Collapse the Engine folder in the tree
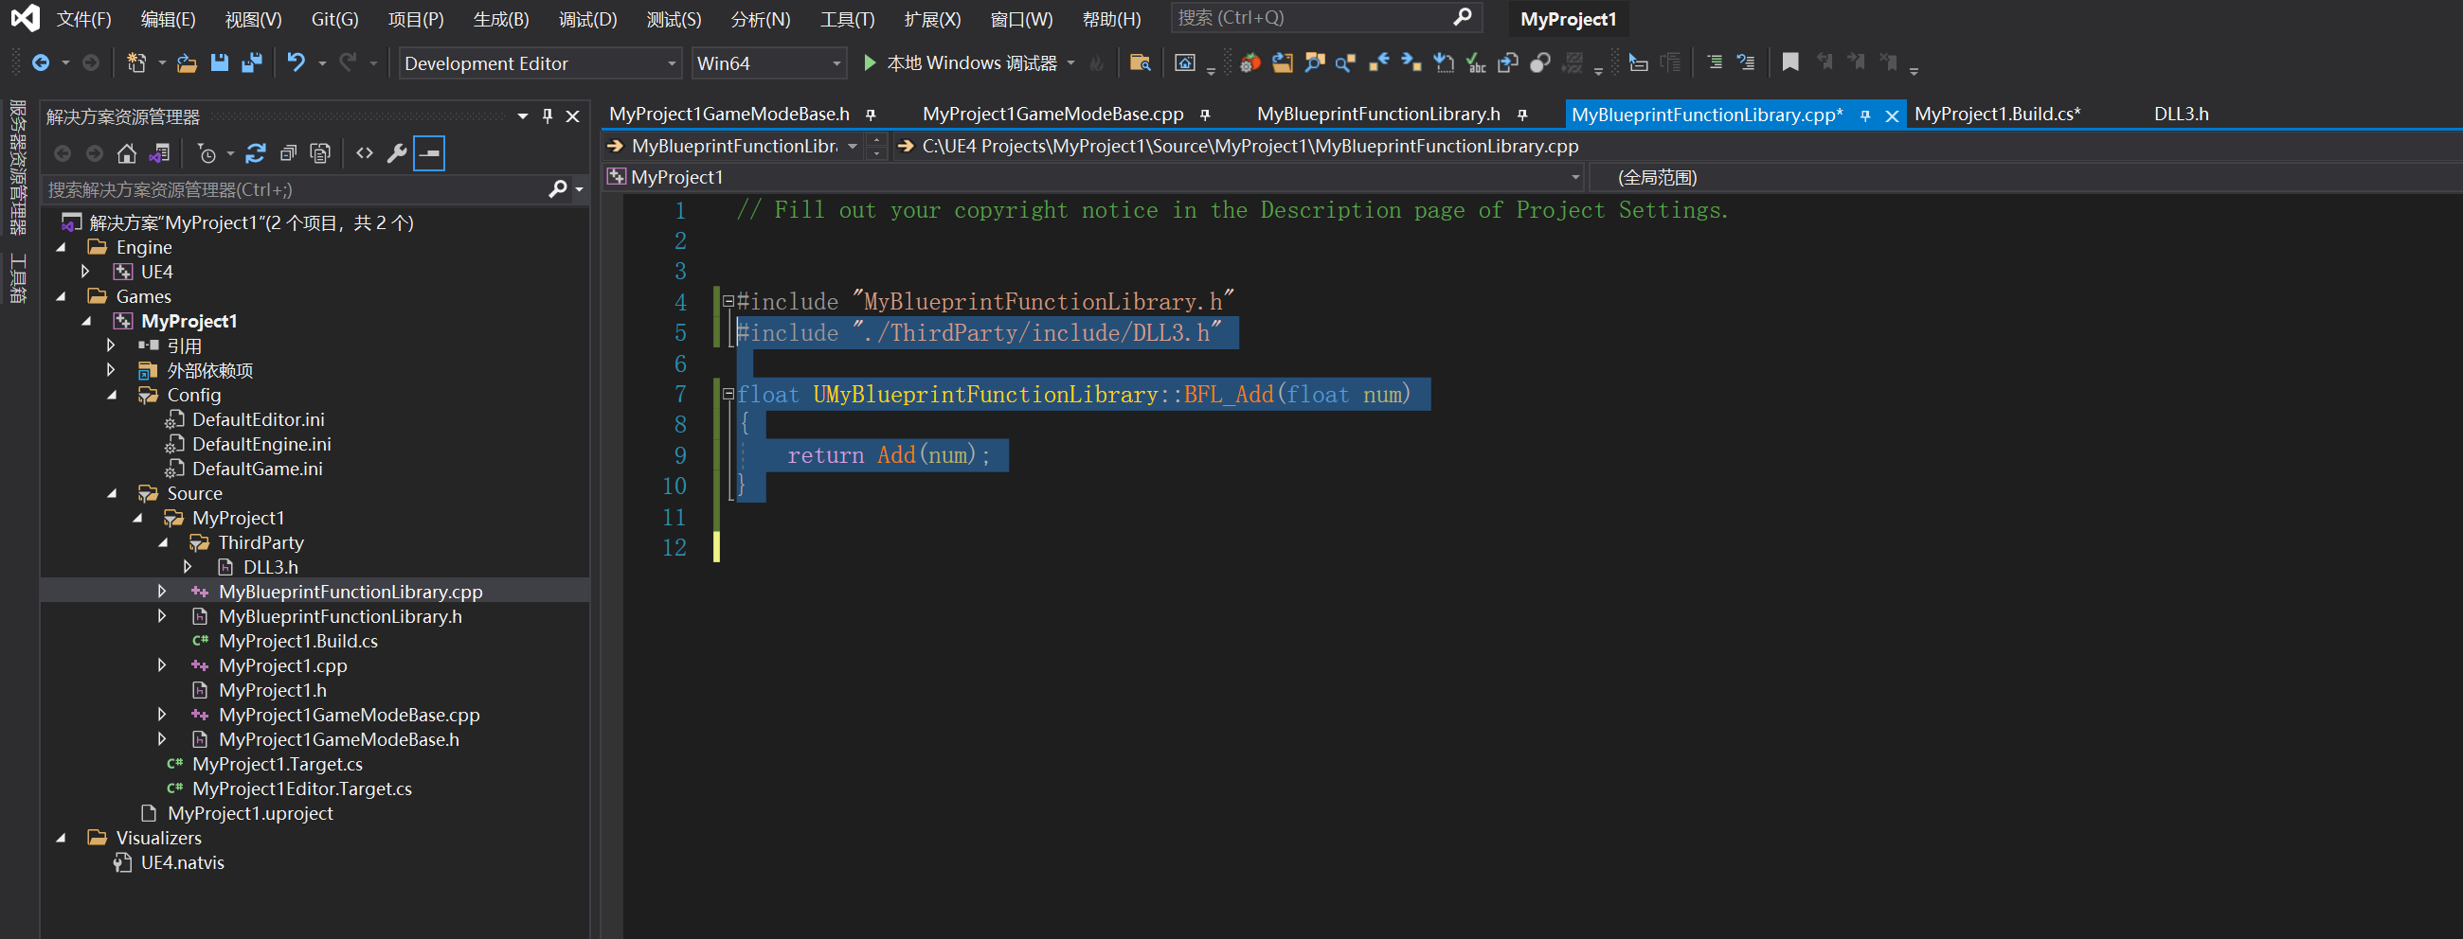 62,247
